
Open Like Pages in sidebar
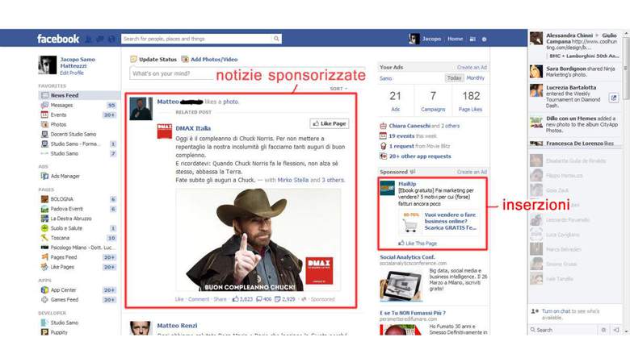click(62, 267)
